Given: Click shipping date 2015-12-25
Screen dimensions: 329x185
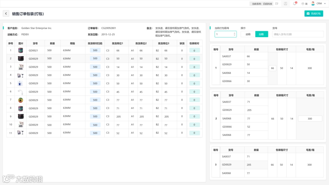Looking at the screenshot, I should [x=108, y=34].
